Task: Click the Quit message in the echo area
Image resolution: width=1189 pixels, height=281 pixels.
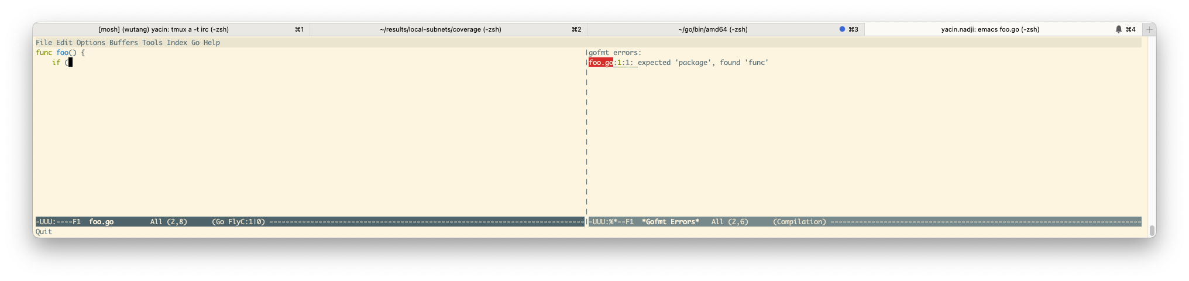Action: click(44, 232)
